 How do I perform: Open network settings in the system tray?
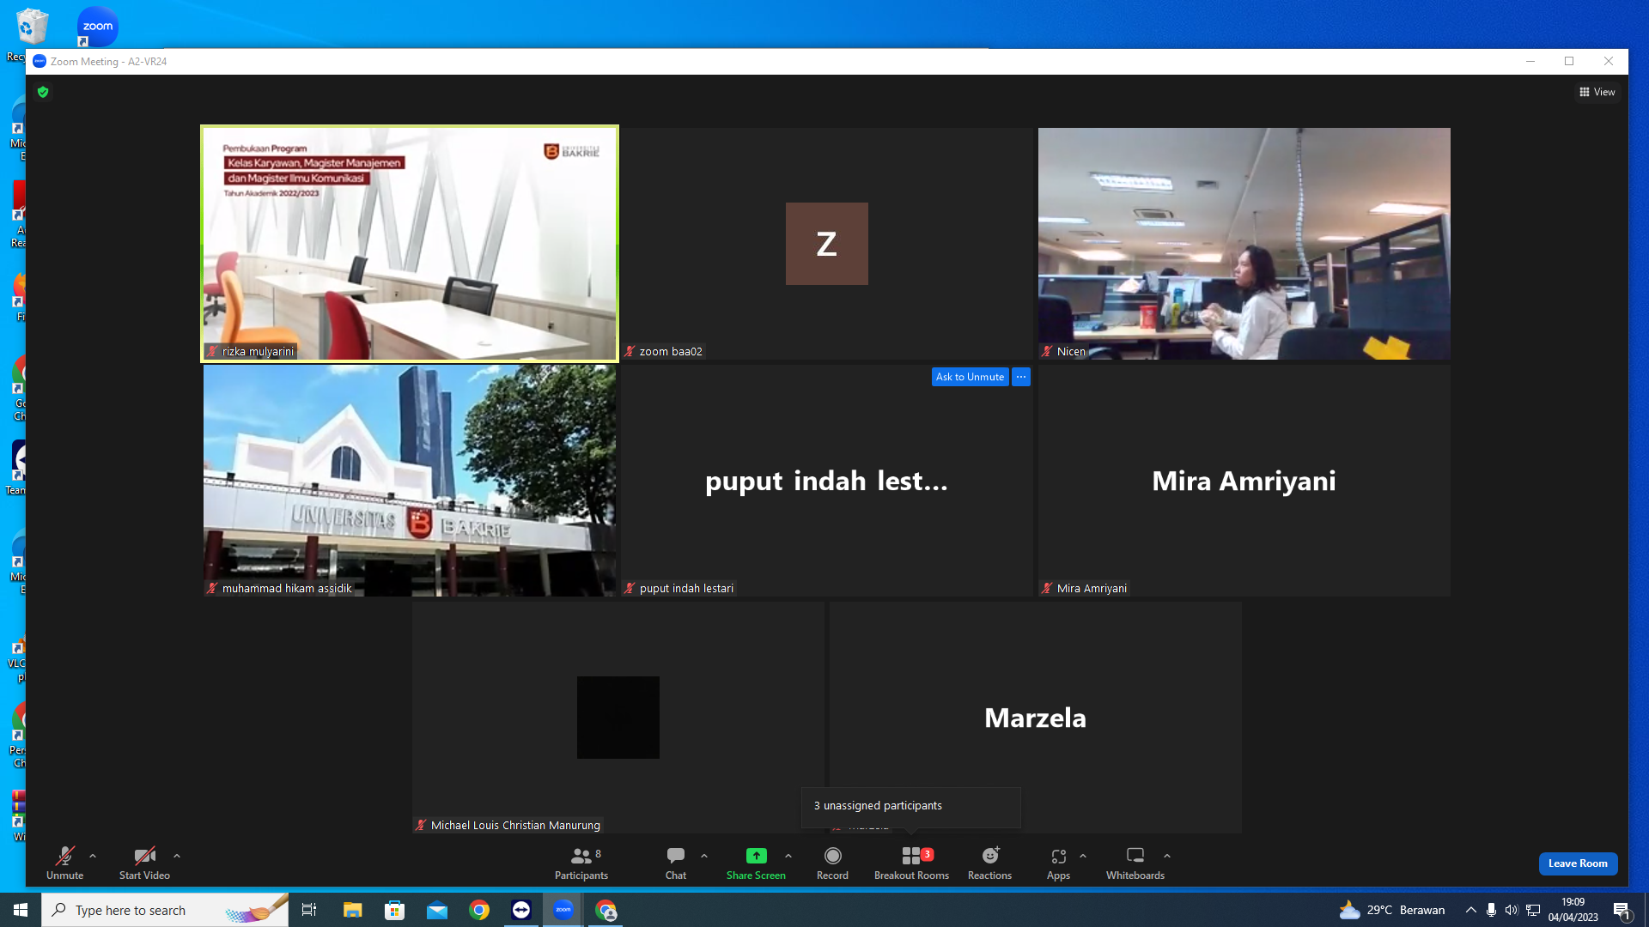pos(1533,910)
